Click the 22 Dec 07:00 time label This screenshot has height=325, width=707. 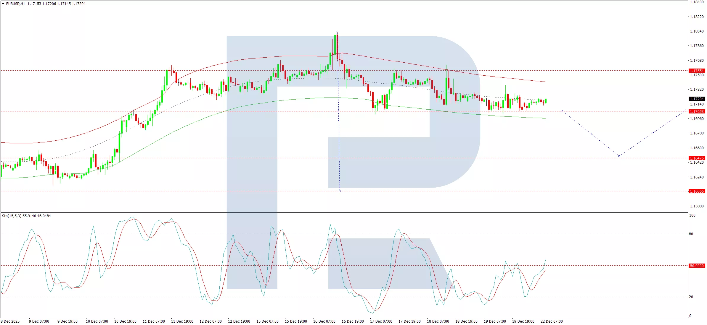(552, 321)
